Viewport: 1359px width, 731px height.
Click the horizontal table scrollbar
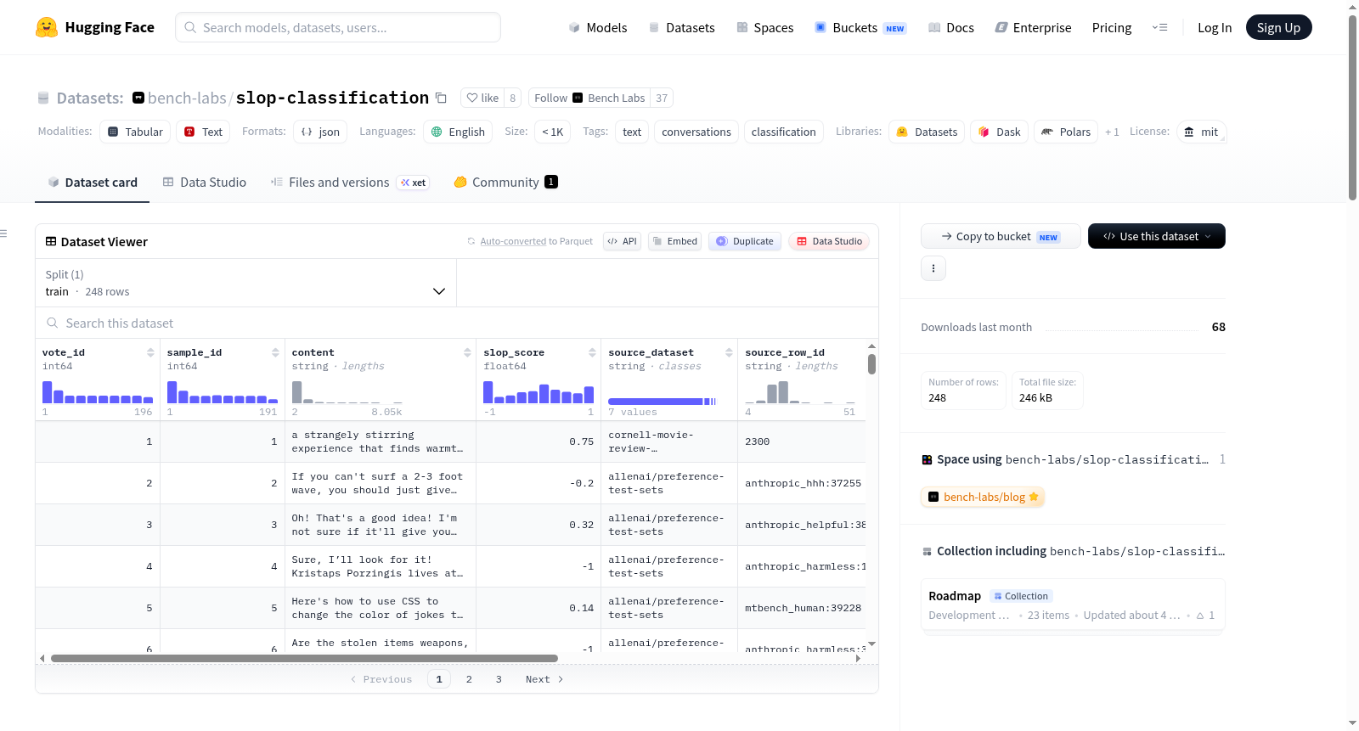point(304,658)
